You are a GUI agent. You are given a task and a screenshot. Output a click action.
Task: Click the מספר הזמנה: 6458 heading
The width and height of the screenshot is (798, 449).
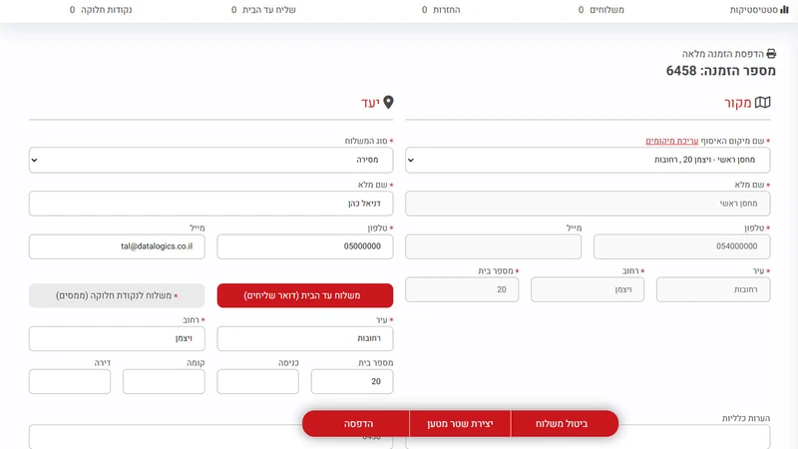(x=720, y=71)
